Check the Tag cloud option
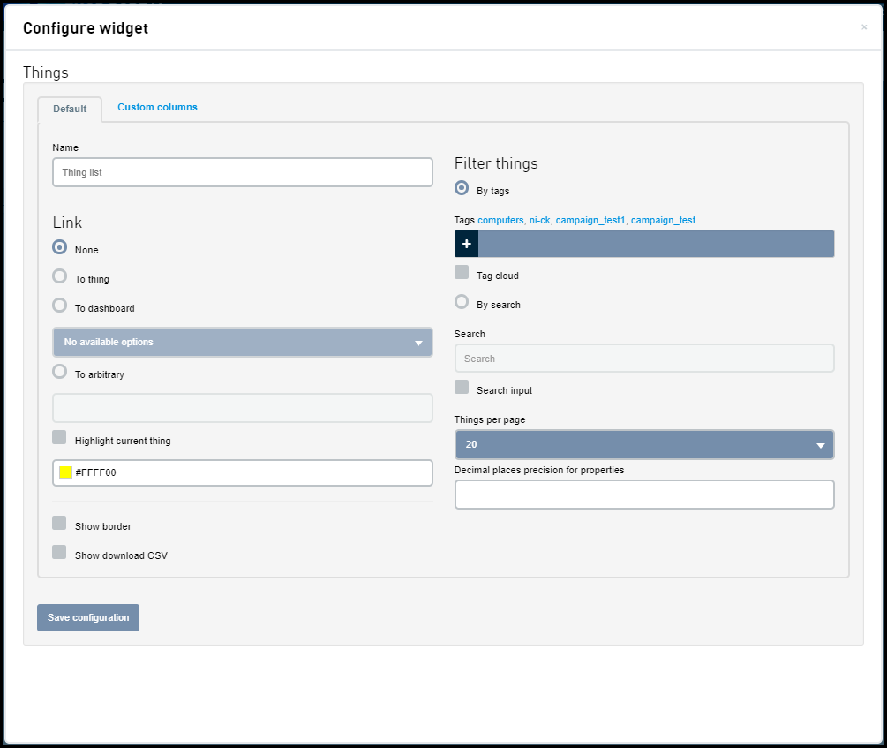 tap(462, 272)
